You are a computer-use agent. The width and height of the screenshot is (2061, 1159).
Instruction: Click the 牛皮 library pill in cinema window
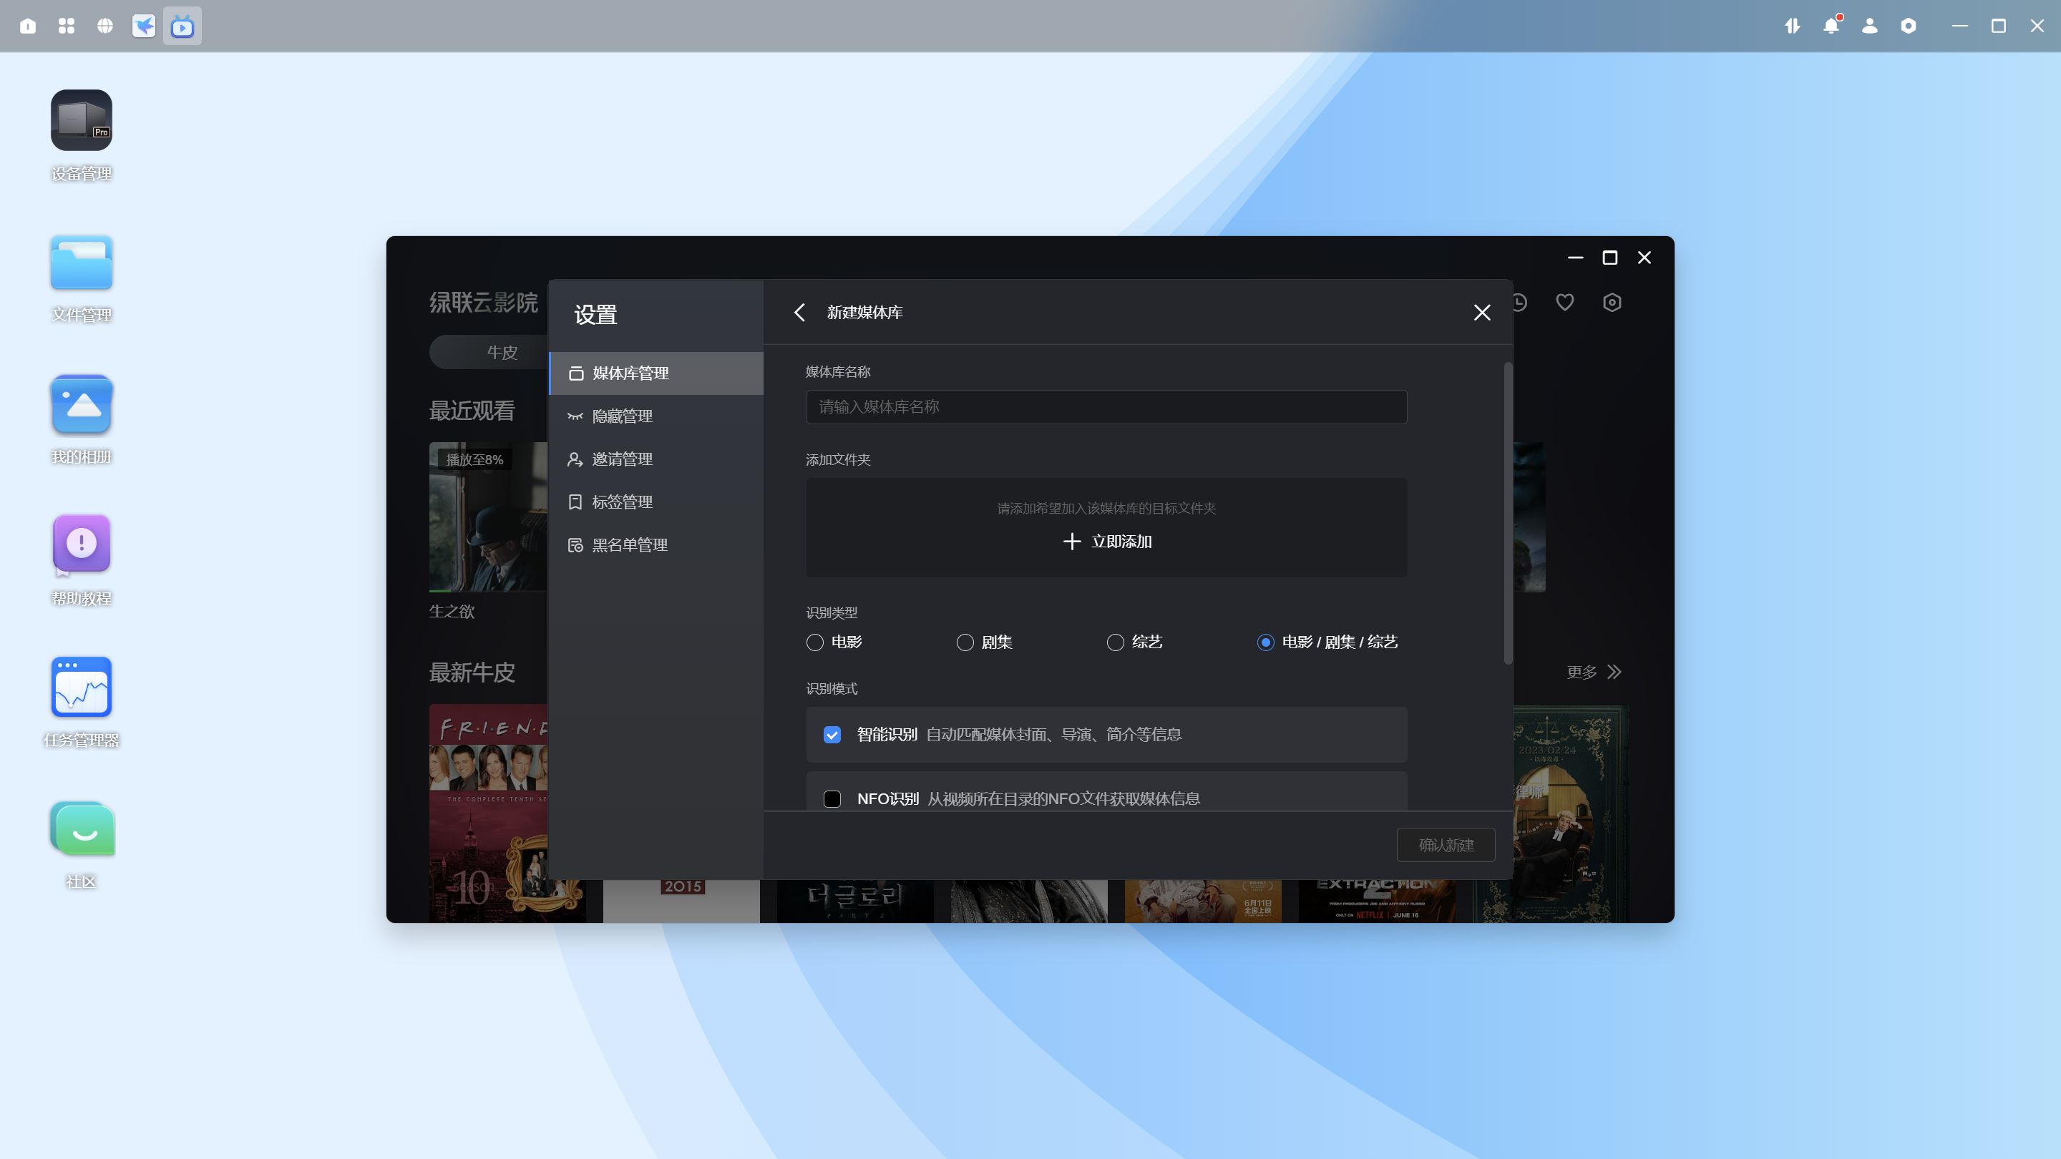(x=489, y=352)
